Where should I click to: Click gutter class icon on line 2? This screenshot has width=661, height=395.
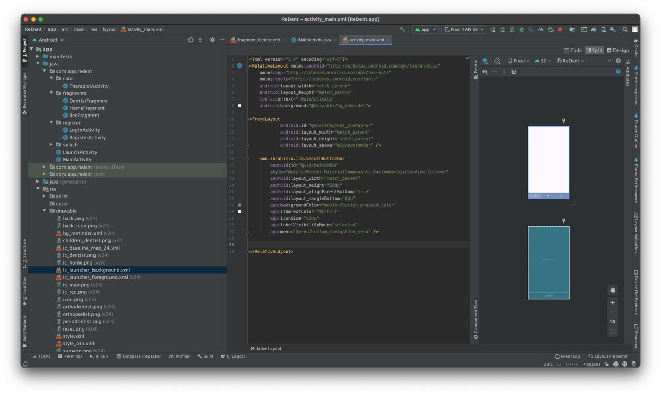pos(240,66)
